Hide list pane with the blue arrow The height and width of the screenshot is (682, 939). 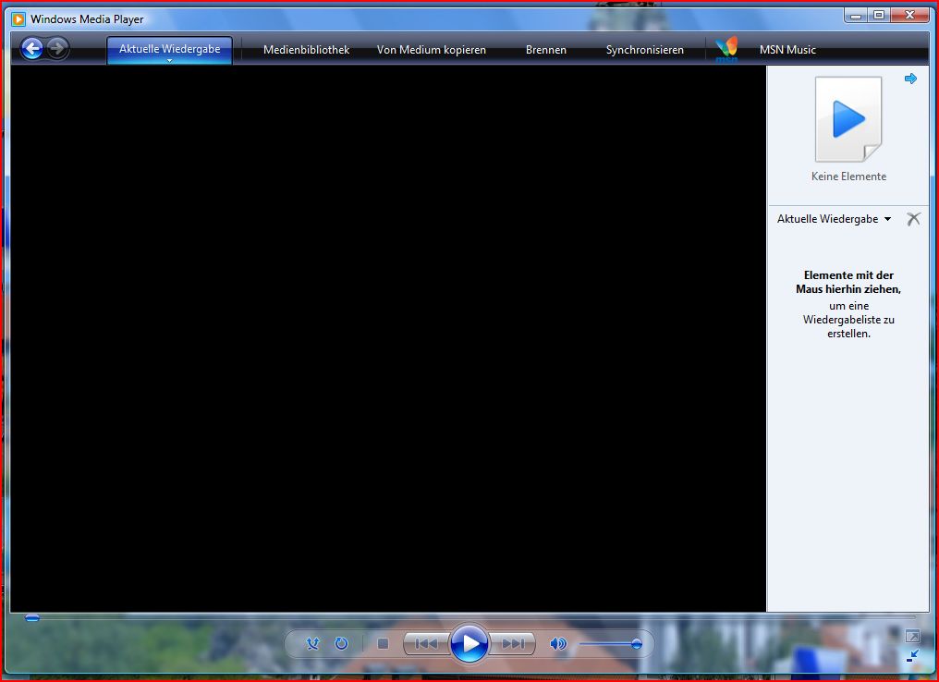910,79
